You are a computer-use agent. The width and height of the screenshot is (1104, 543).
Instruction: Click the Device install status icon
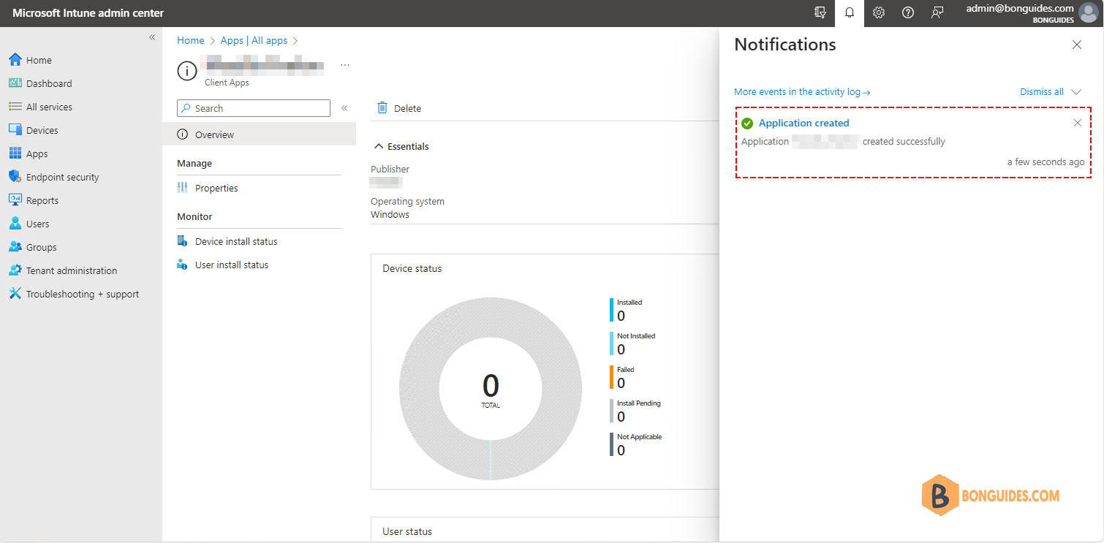click(183, 241)
